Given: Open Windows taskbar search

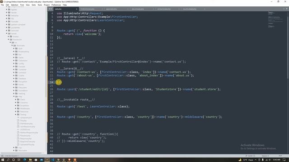Looking at the screenshot, I should click(8, 160).
